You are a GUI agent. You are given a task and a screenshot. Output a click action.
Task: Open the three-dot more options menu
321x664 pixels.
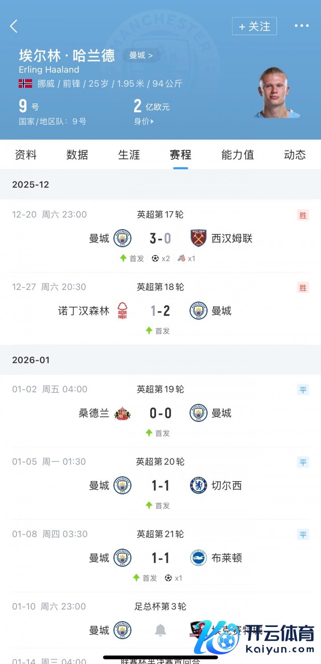[301, 26]
